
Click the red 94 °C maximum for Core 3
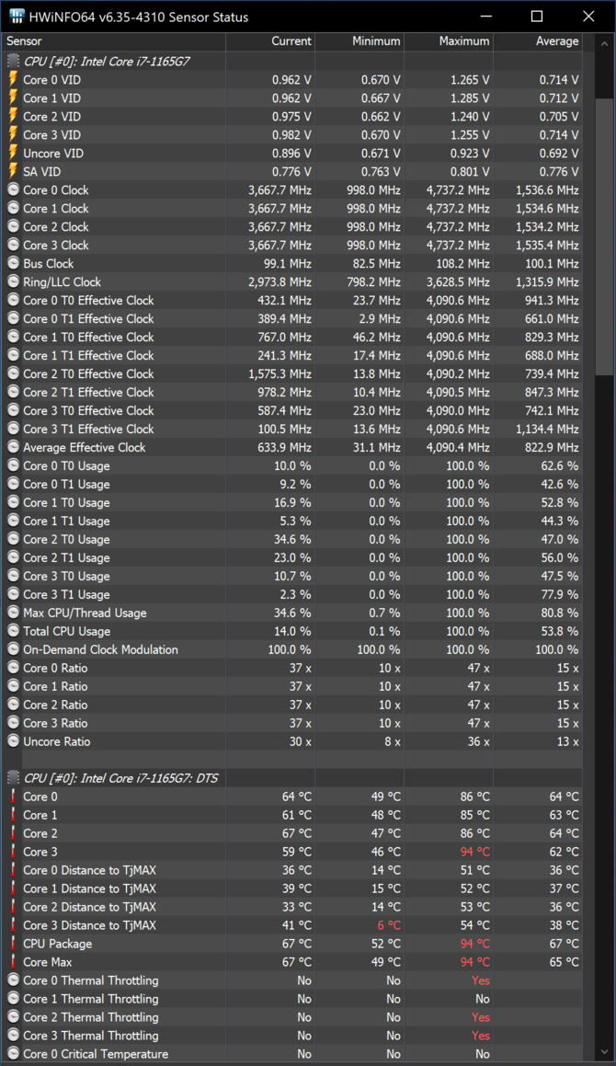tap(474, 851)
